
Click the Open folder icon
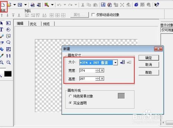pyautogui.click(x=9, y=5)
